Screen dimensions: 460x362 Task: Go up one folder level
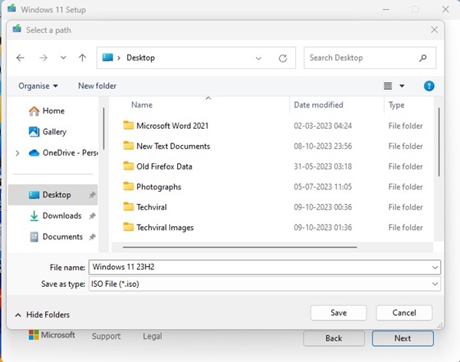click(x=83, y=58)
